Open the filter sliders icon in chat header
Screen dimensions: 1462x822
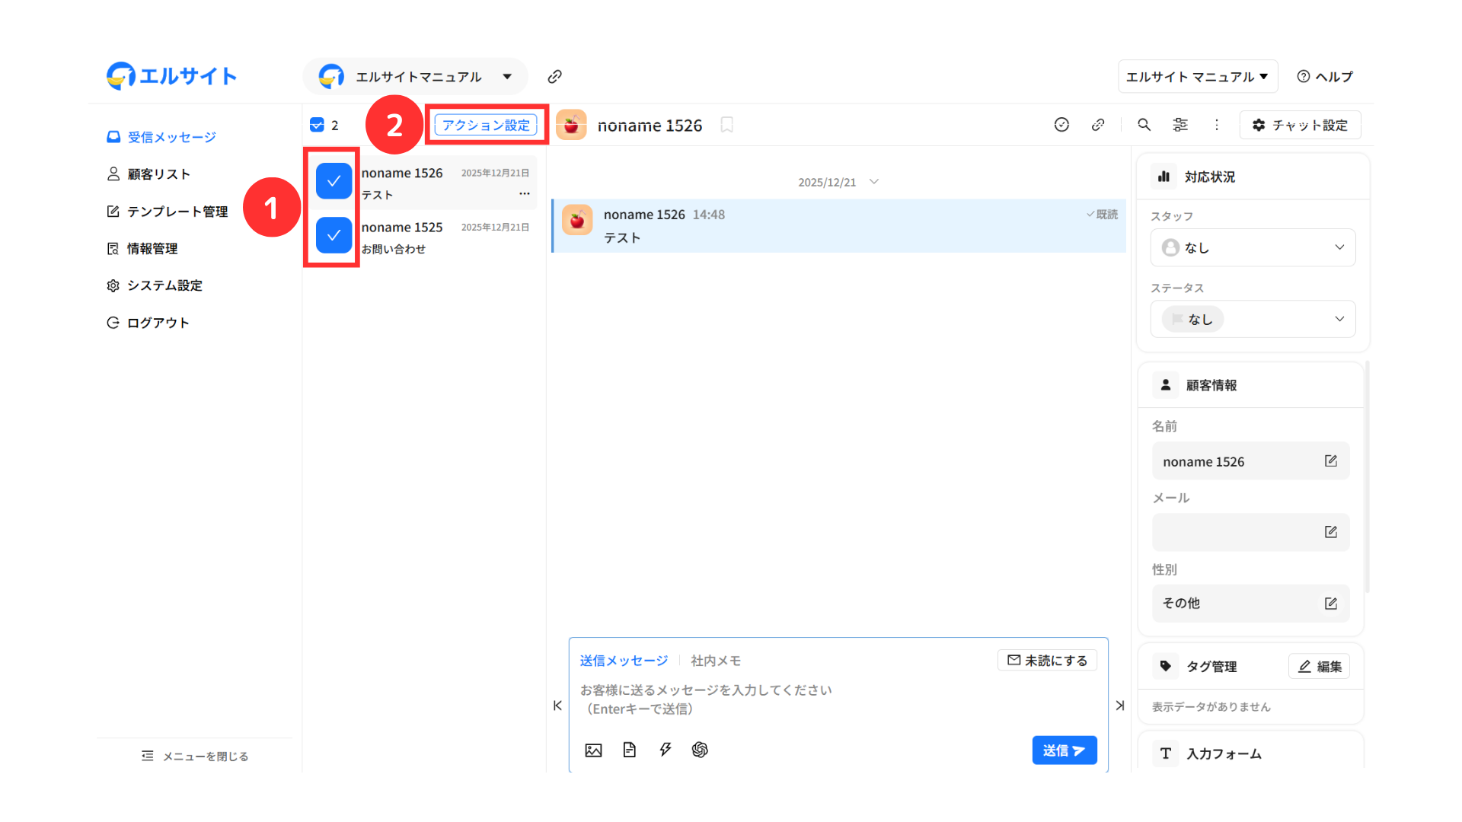coord(1180,125)
